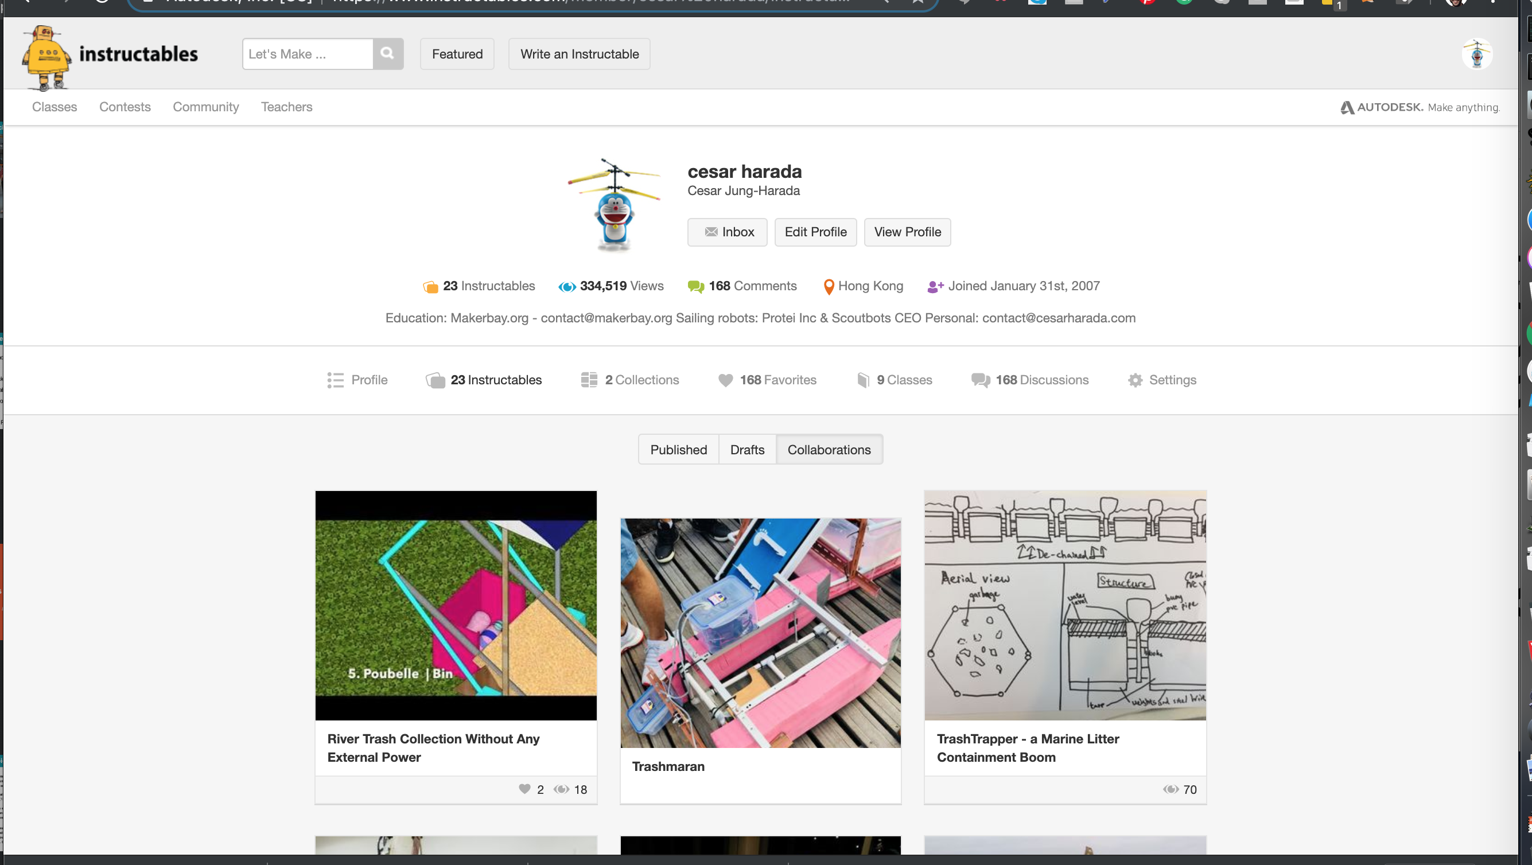1532x865 pixels.
Task: Select the Collaborations tab
Action: [829, 450]
